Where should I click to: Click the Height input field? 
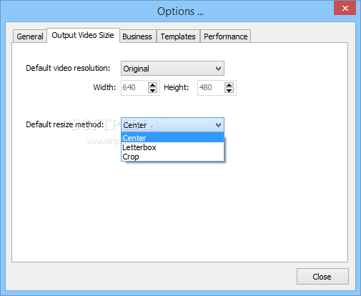click(x=211, y=87)
